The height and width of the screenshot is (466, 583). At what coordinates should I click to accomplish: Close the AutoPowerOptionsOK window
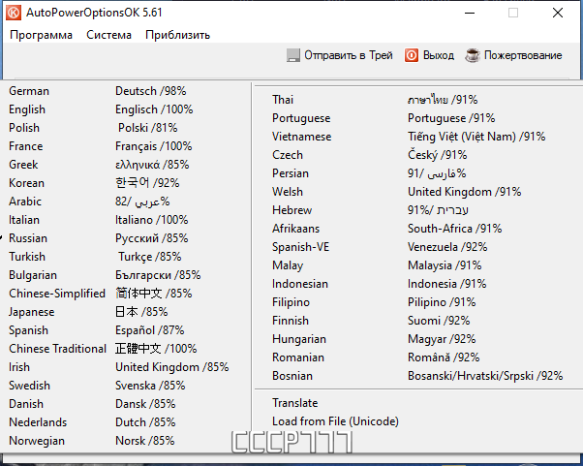coord(558,13)
